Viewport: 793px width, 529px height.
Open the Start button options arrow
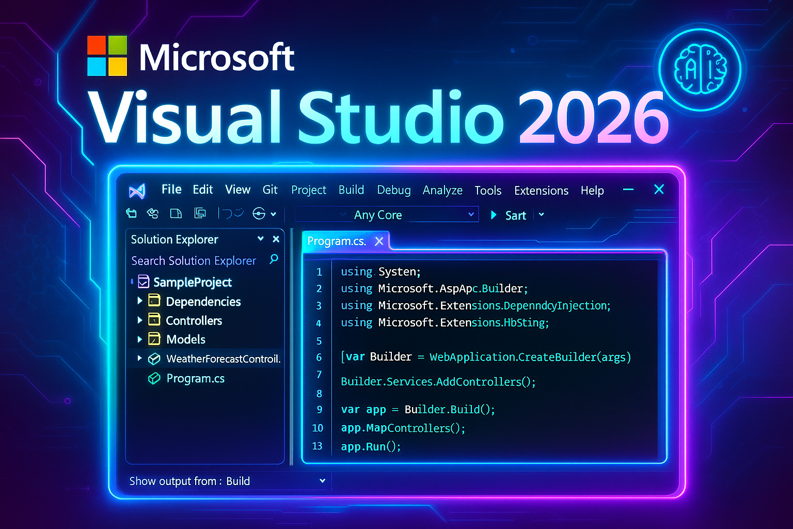541,214
